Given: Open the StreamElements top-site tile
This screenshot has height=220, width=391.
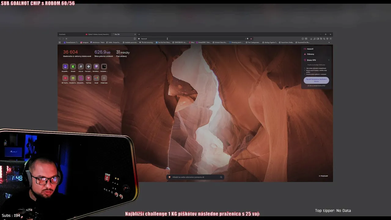Looking at the screenshot, I should coord(65,67).
